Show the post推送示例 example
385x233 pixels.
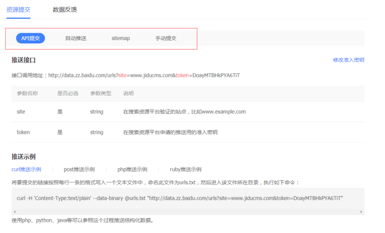pyautogui.click(x=79, y=169)
